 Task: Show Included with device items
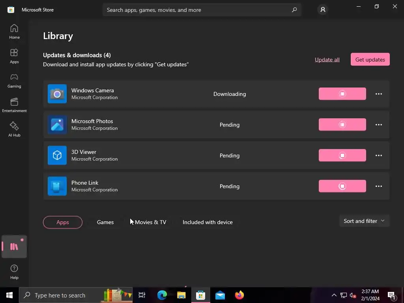(208, 222)
